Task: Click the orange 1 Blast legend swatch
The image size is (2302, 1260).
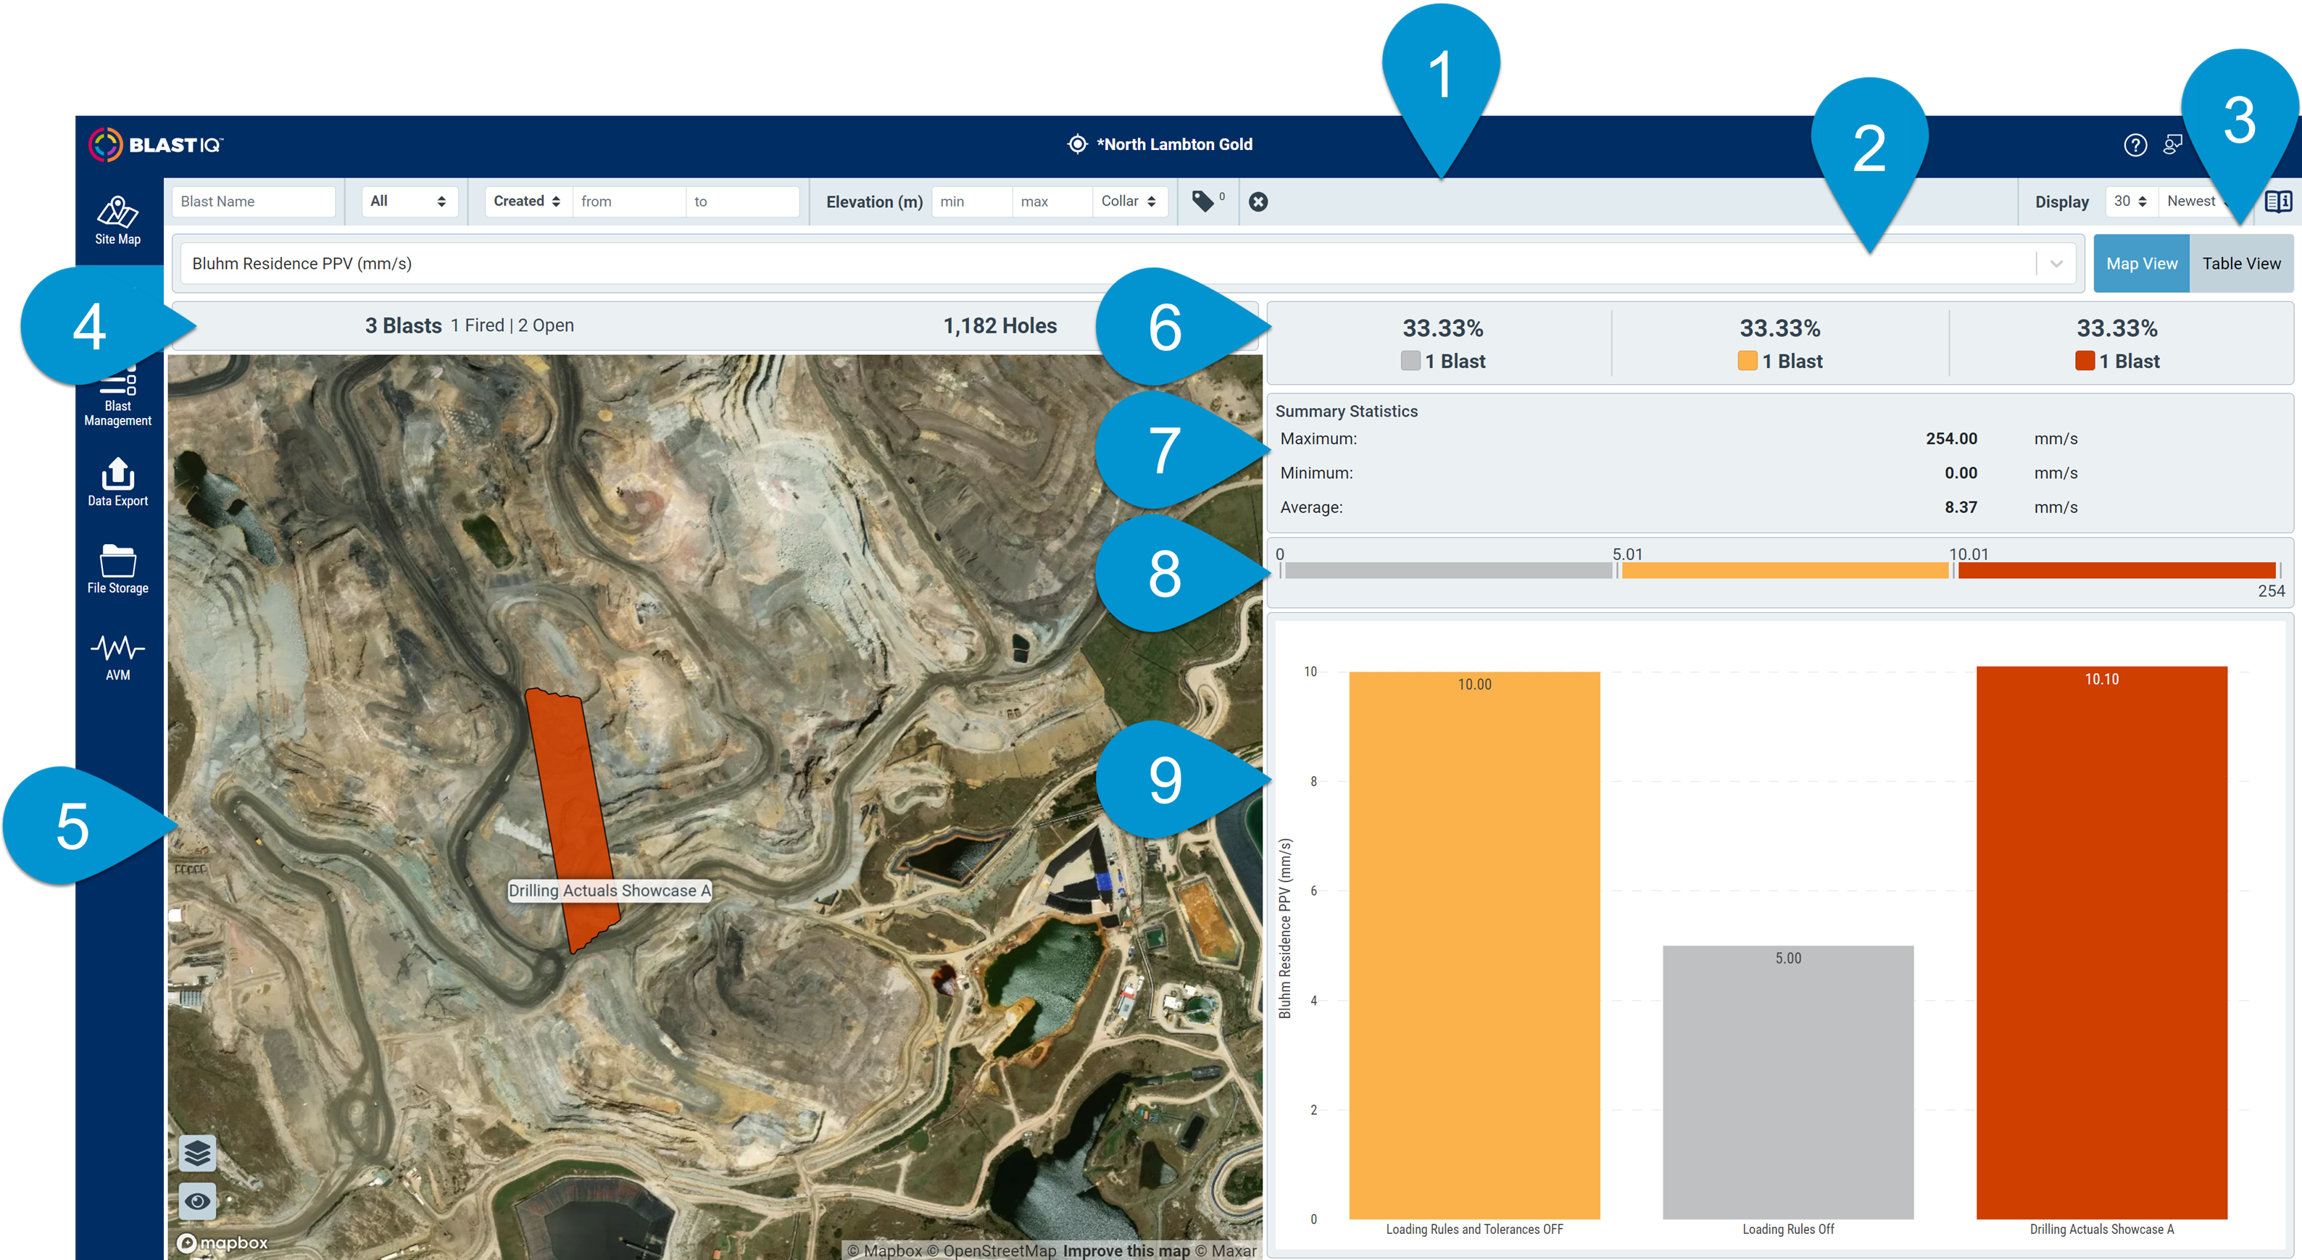Action: click(1747, 361)
